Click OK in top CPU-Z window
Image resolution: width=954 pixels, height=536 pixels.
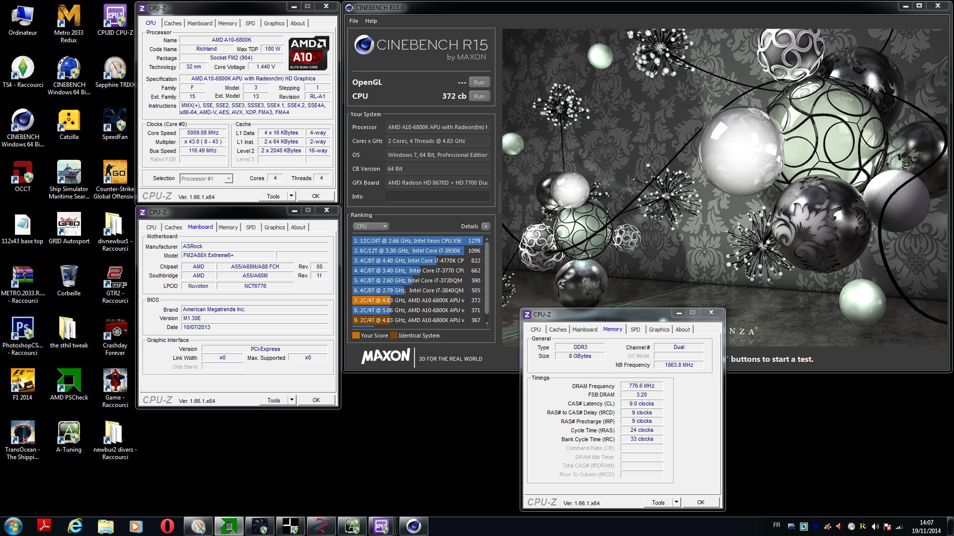click(316, 196)
